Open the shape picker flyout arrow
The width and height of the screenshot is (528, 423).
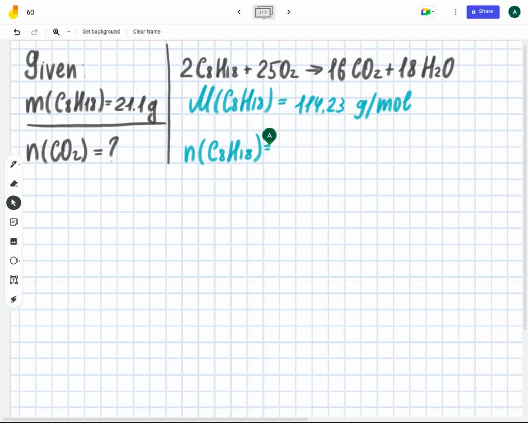(20, 261)
